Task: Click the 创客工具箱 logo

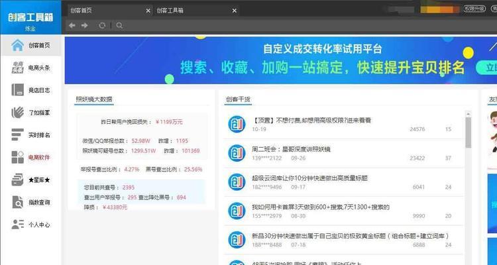Action: [x=30, y=17]
